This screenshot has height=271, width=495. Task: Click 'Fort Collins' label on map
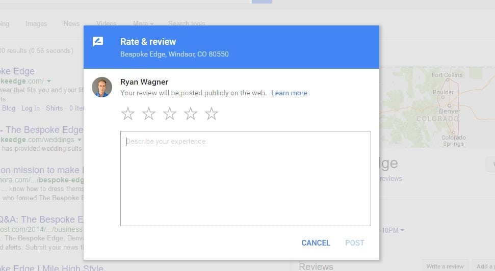click(x=447, y=75)
